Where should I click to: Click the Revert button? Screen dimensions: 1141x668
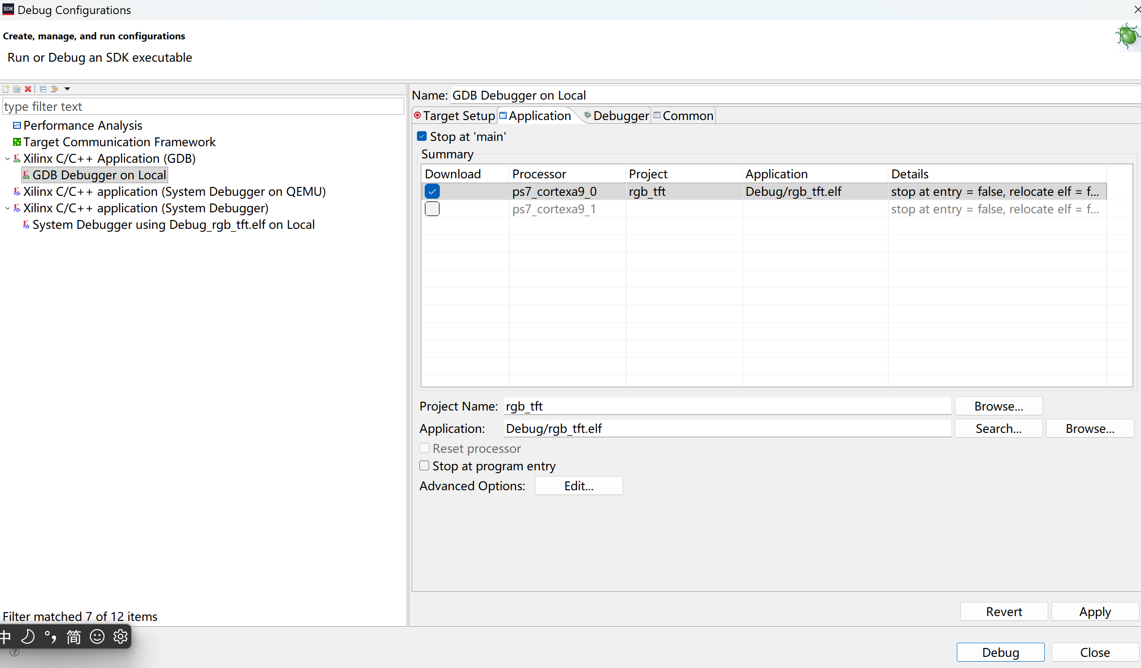[1004, 612]
